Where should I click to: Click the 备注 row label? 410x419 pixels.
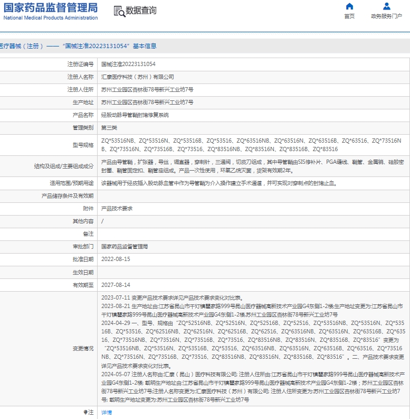click(88, 234)
